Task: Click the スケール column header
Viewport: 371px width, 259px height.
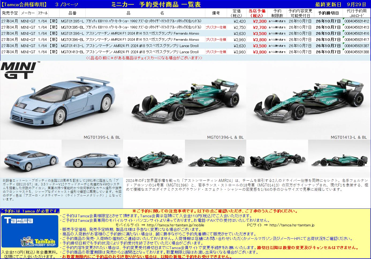Action: 43,13
